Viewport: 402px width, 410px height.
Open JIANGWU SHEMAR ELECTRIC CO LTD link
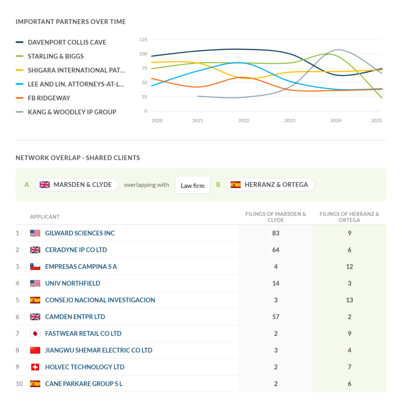click(x=99, y=350)
